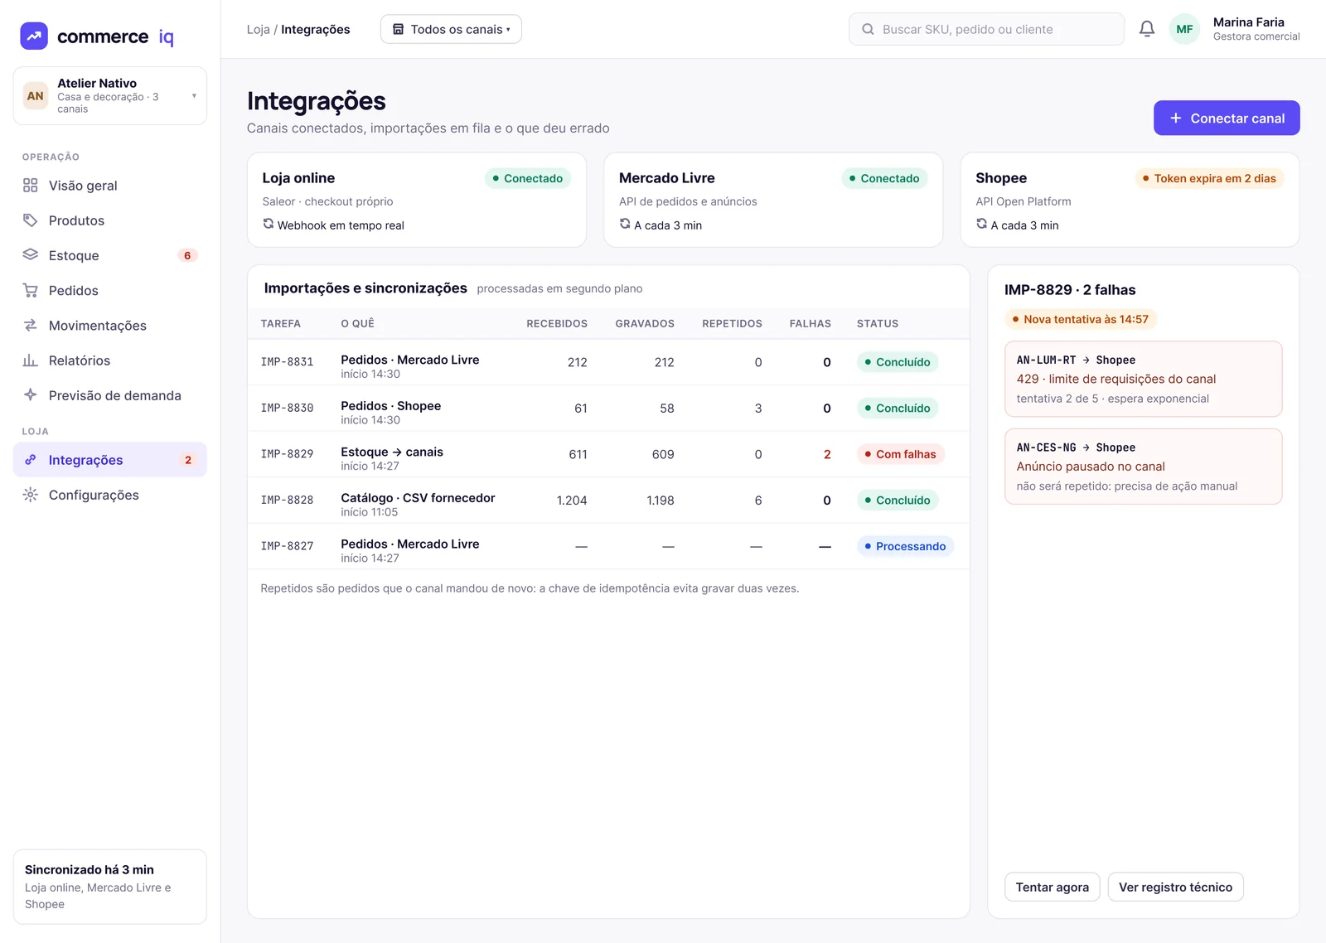Expand the Atelier Nativo store switcher

tap(110, 96)
